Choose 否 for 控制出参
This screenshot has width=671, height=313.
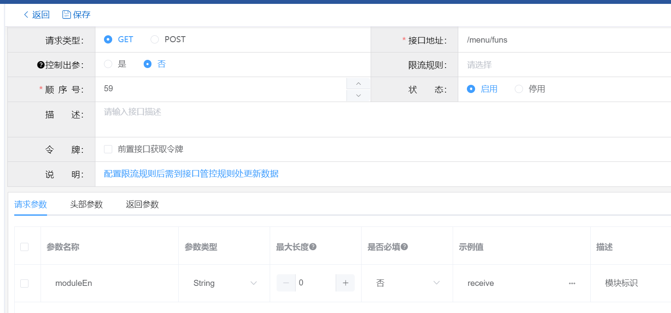point(154,64)
